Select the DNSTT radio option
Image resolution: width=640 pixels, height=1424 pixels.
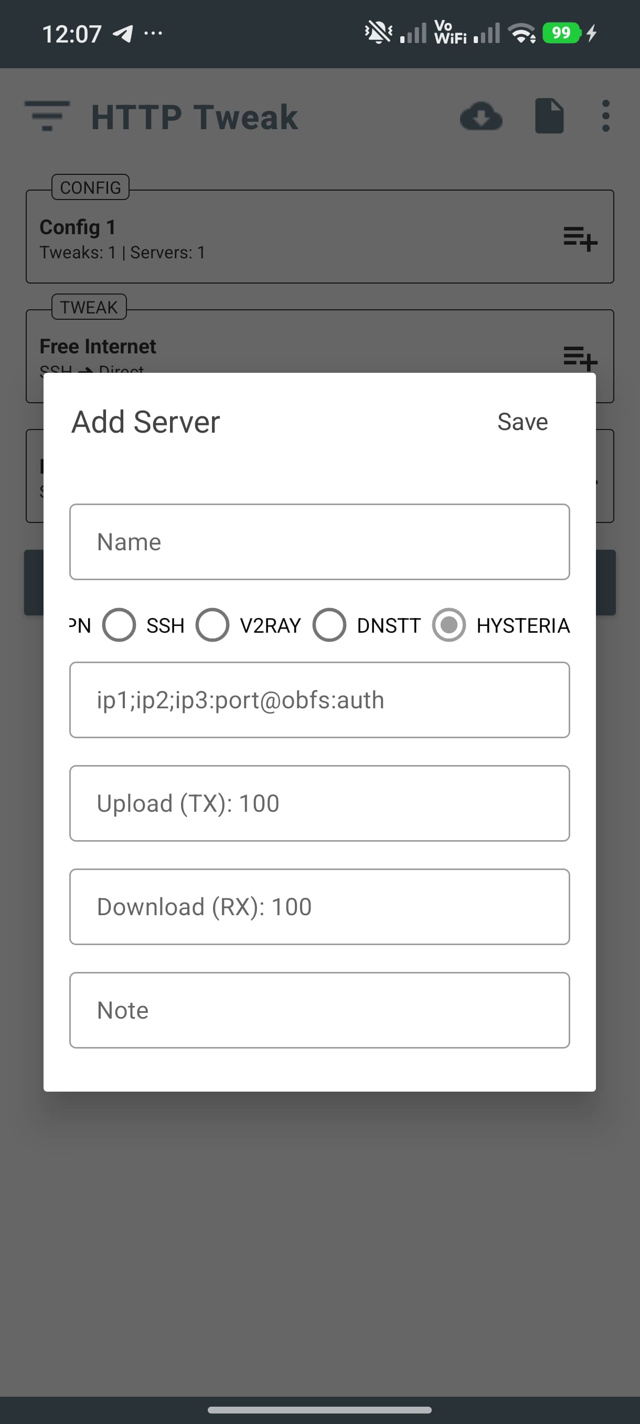click(x=329, y=625)
